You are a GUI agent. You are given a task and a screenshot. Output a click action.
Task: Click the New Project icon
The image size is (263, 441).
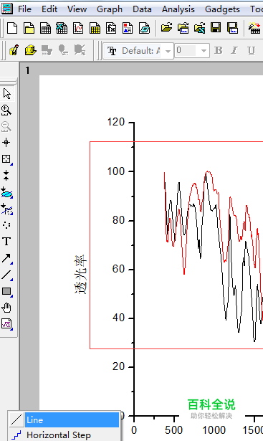click(12, 28)
